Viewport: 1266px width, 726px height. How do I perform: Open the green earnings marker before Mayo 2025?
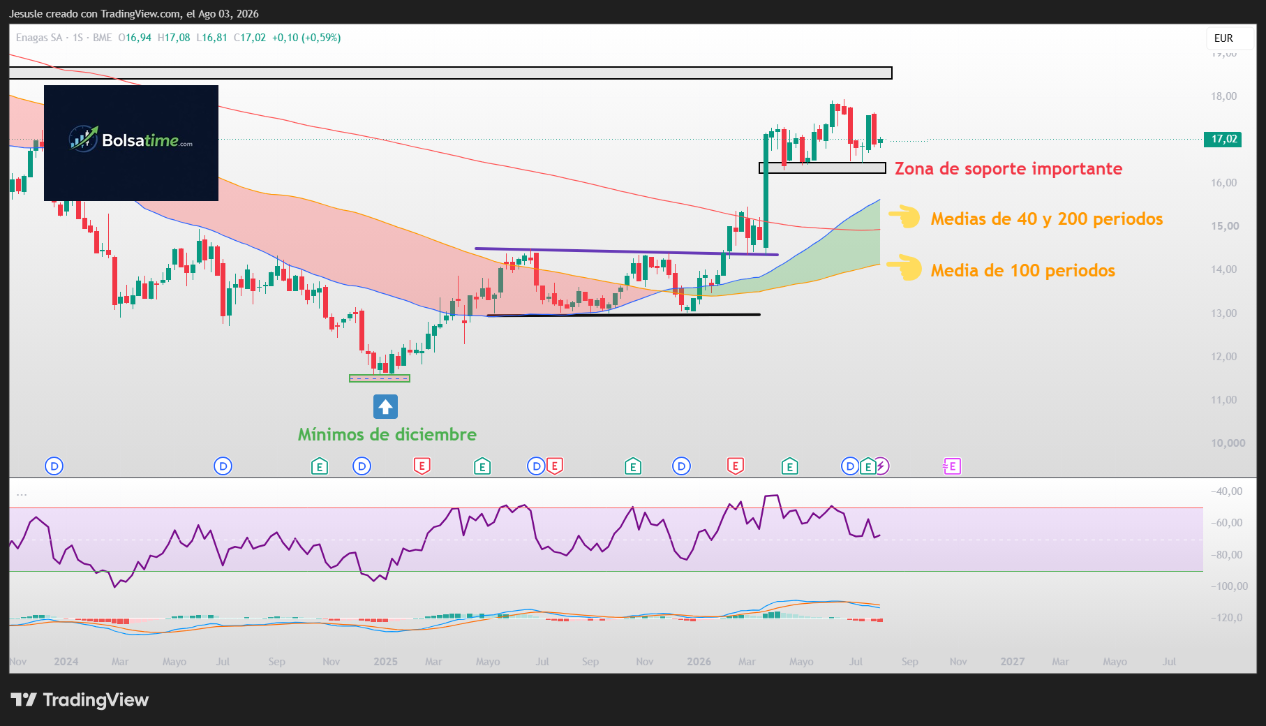coord(482,466)
